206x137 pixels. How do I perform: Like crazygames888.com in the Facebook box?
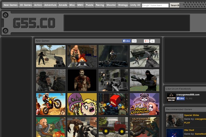pos(181,98)
